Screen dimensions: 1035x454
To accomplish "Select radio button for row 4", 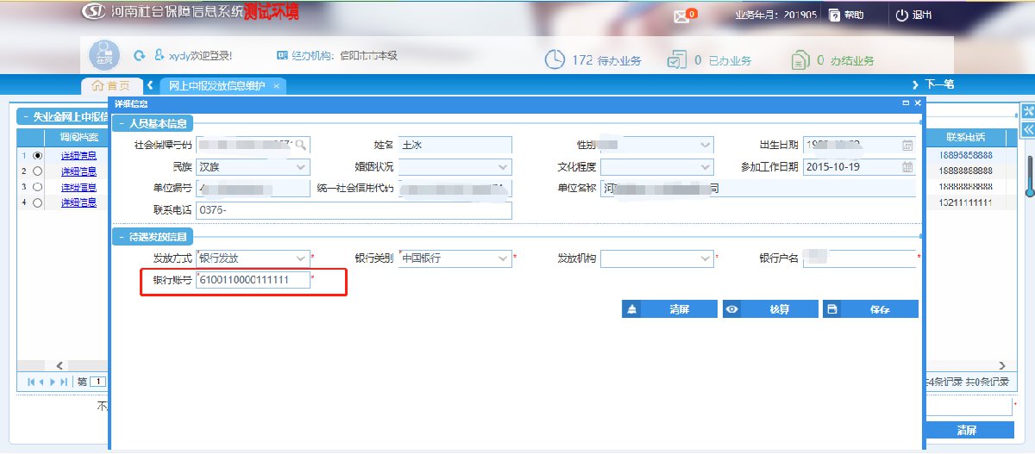I will (x=37, y=202).
